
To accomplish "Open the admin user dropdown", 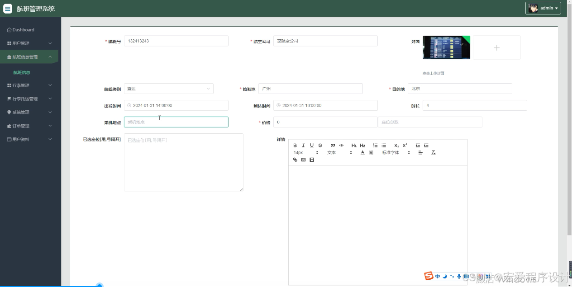I will coord(543,8).
